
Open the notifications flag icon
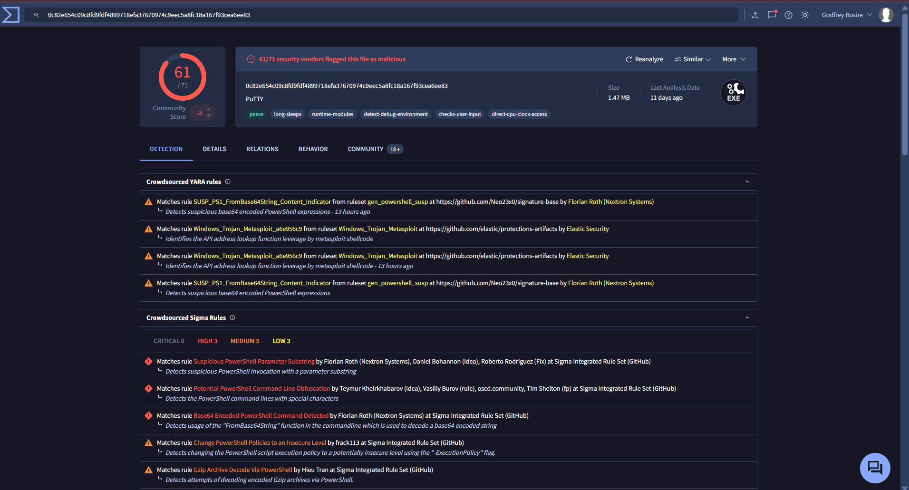772,15
